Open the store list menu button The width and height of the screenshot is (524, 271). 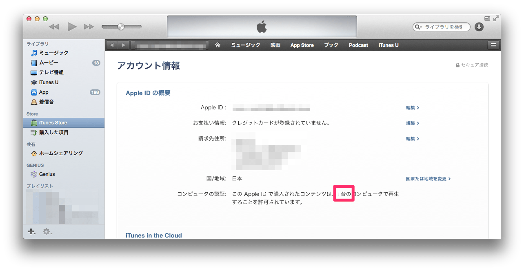[x=493, y=45]
